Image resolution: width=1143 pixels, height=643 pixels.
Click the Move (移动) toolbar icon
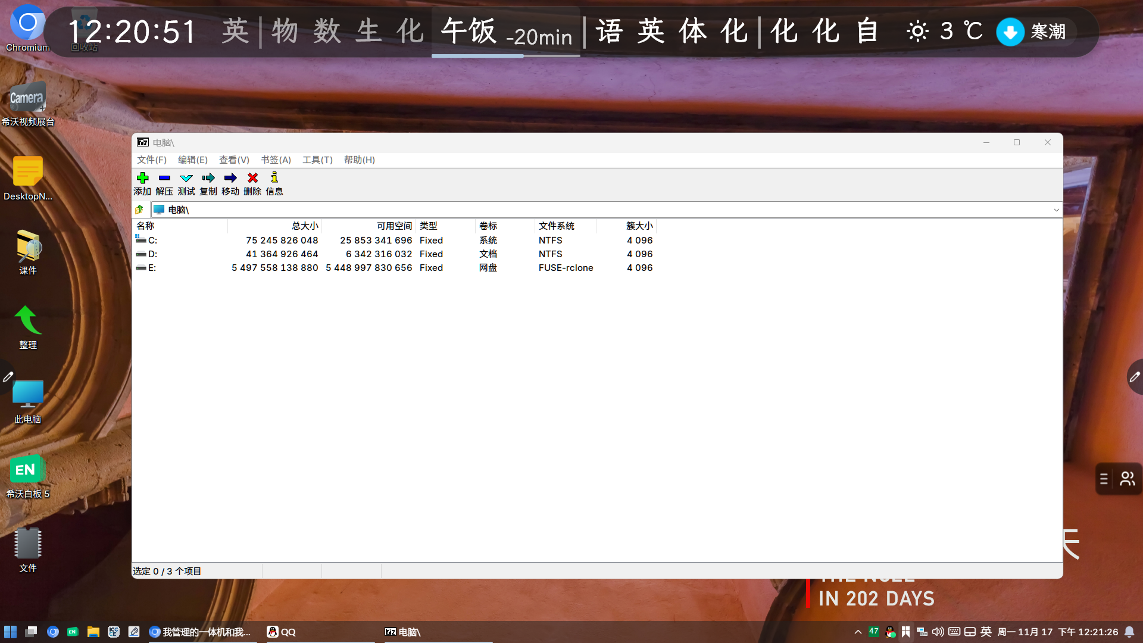tap(230, 178)
